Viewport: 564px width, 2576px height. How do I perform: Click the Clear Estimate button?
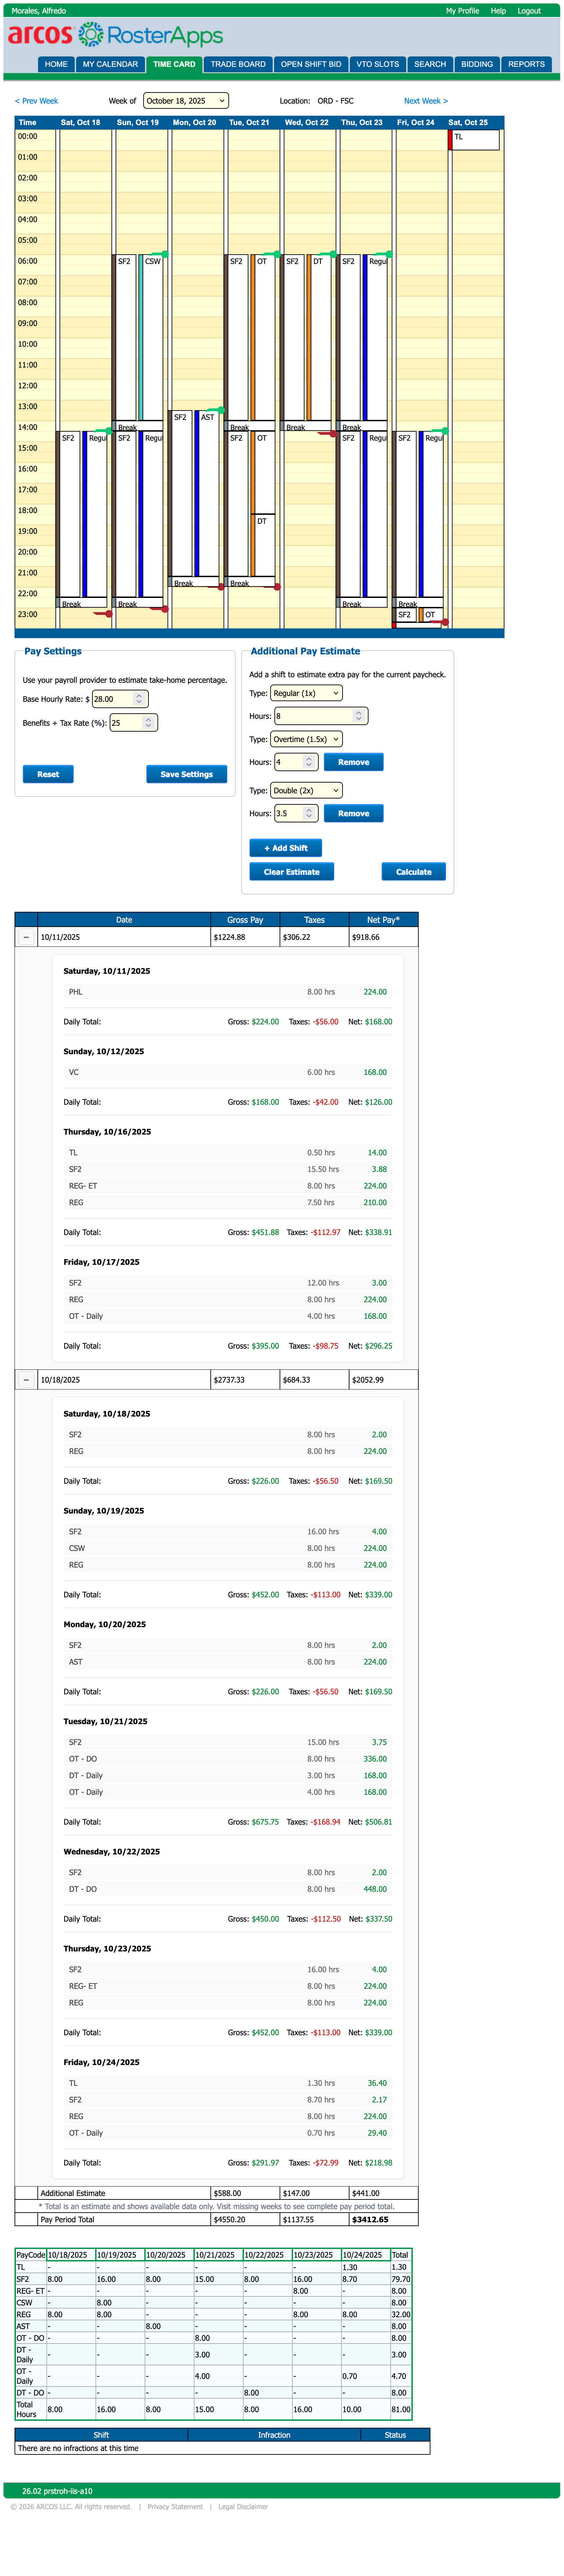pyautogui.click(x=291, y=872)
